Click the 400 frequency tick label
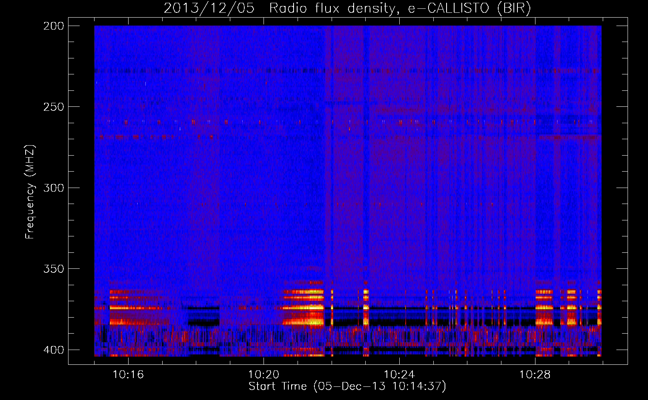Image resolution: width=648 pixels, height=400 pixels. [54, 350]
